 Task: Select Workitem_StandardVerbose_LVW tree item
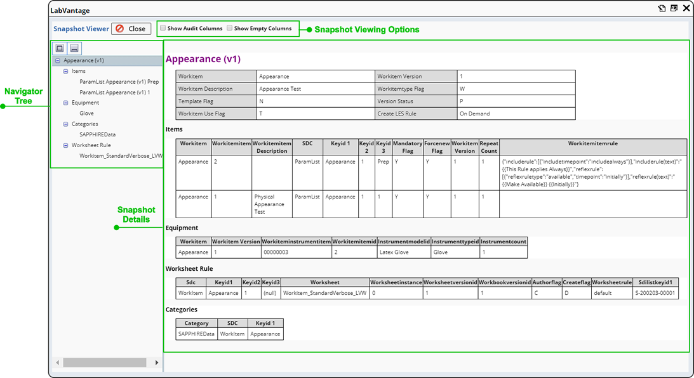pos(121,155)
